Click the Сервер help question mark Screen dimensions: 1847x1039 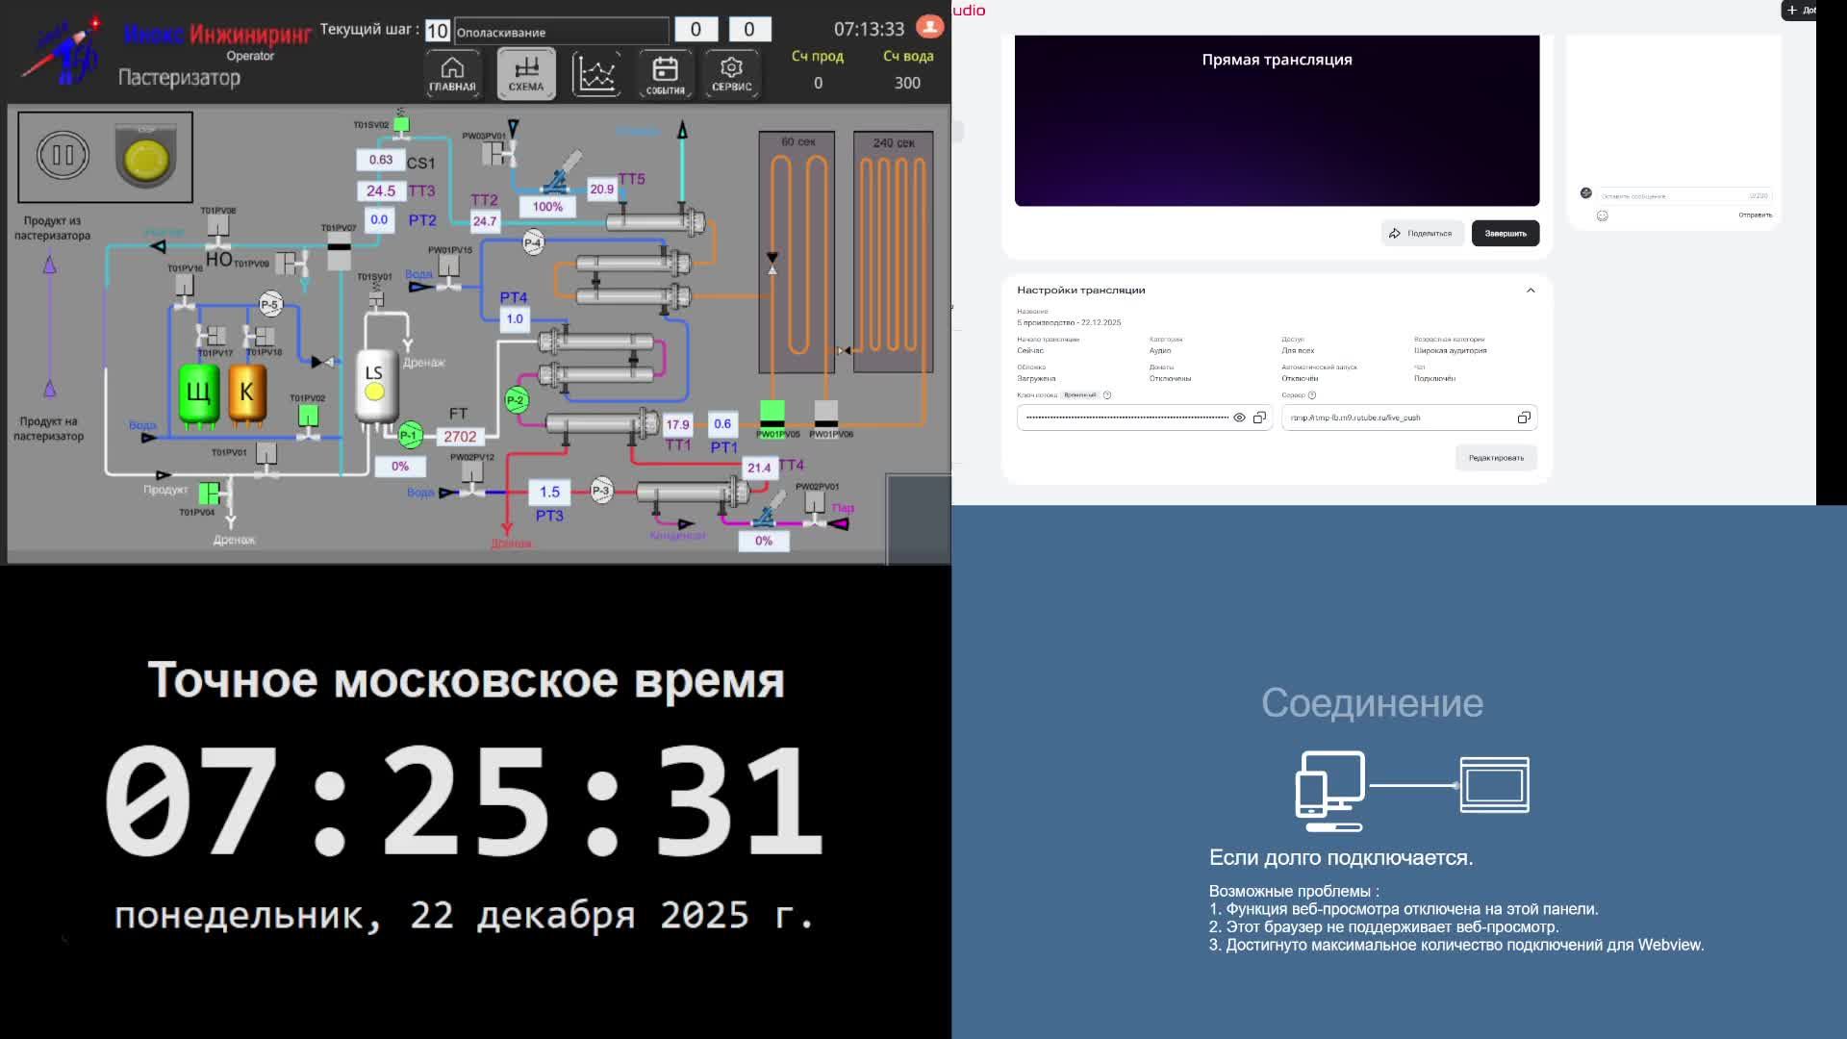pyautogui.click(x=1312, y=395)
